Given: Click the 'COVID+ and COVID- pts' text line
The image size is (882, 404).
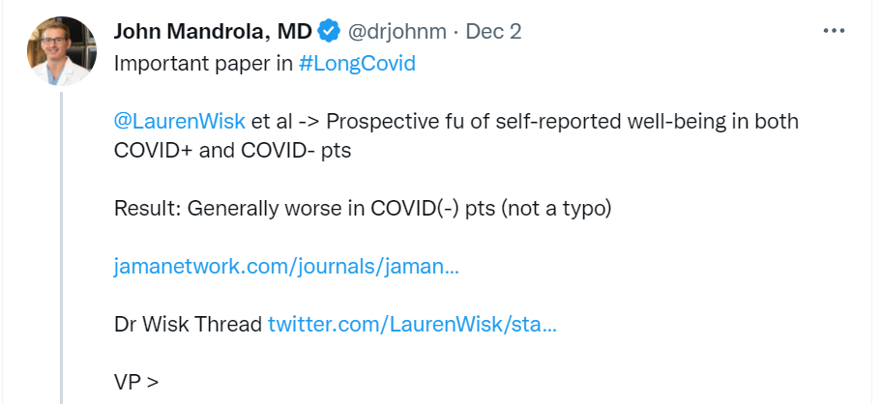Looking at the screenshot, I should click(232, 152).
